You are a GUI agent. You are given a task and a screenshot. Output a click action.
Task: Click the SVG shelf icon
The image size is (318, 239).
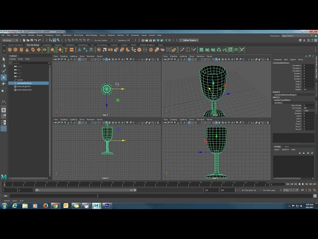pyautogui.click(x=72, y=50)
